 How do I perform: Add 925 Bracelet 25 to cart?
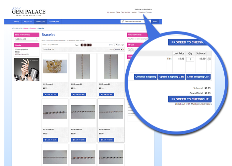106,140
